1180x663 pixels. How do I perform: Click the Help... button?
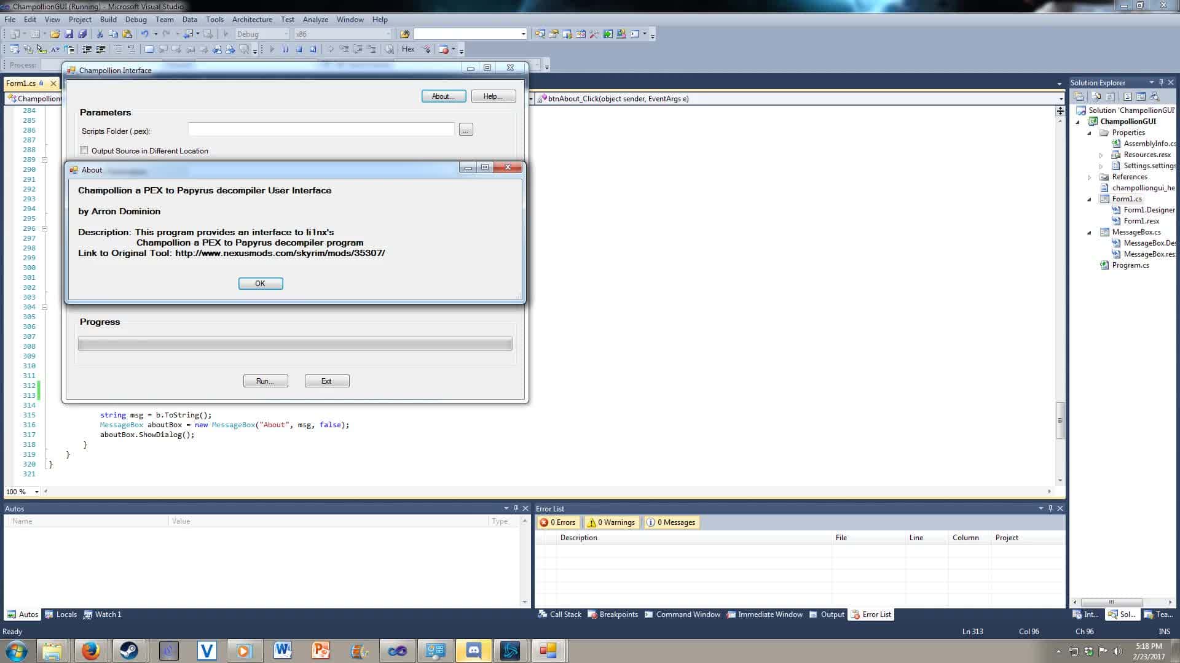click(x=494, y=96)
